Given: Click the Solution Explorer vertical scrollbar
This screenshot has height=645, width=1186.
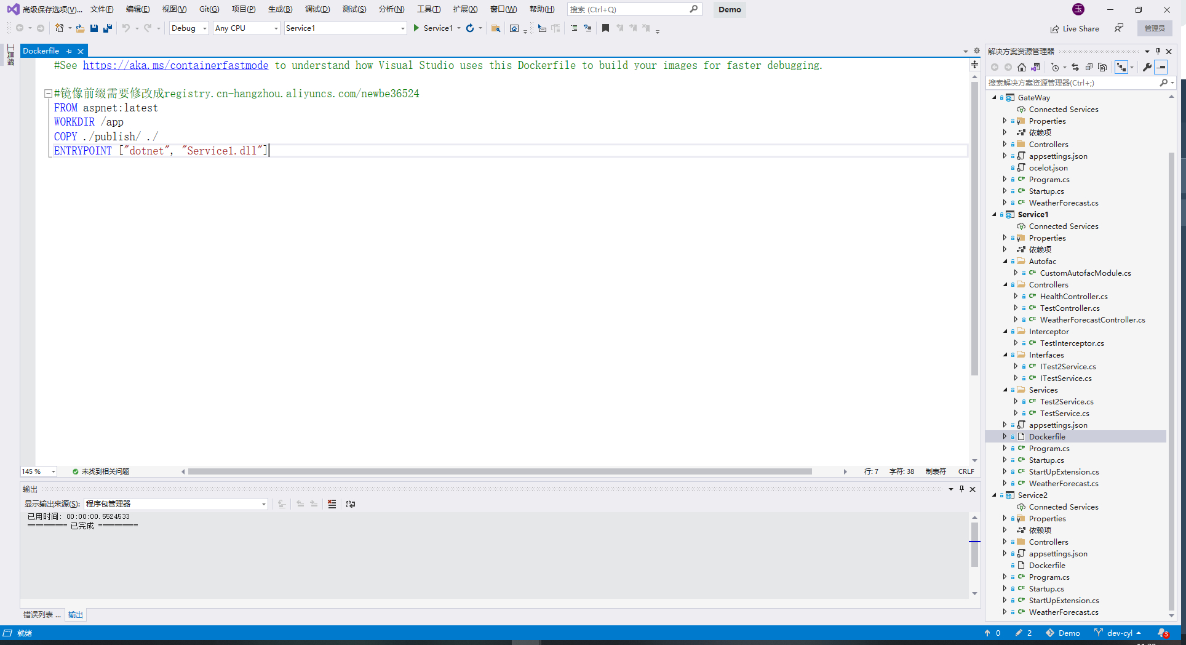Looking at the screenshot, I should [1171, 382].
